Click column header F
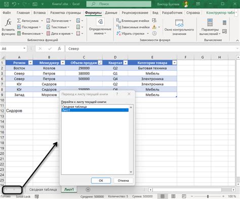 click(x=185, y=57)
